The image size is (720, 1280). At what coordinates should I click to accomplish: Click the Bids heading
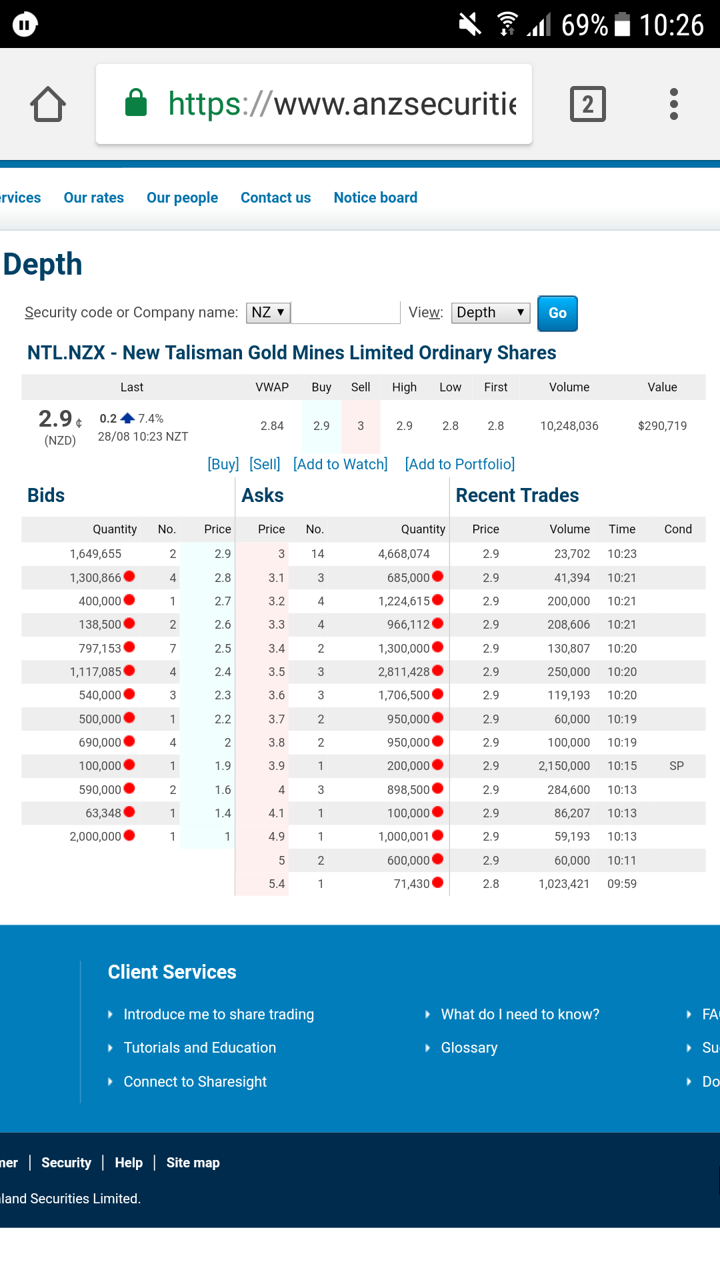(46, 495)
